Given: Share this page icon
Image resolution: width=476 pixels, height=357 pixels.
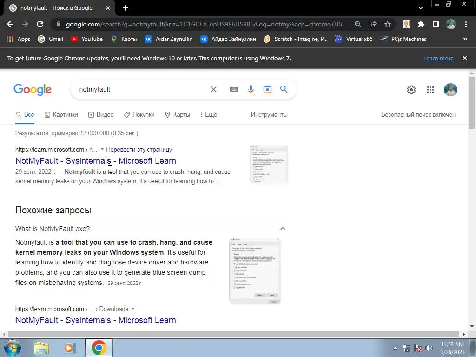Looking at the screenshot, I should click(x=373, y=24).
